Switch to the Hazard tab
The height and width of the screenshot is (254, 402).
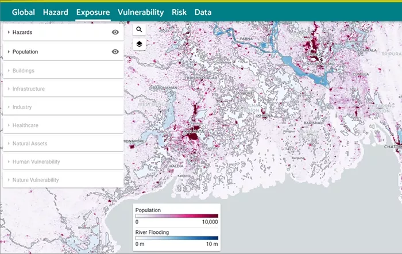56,12
